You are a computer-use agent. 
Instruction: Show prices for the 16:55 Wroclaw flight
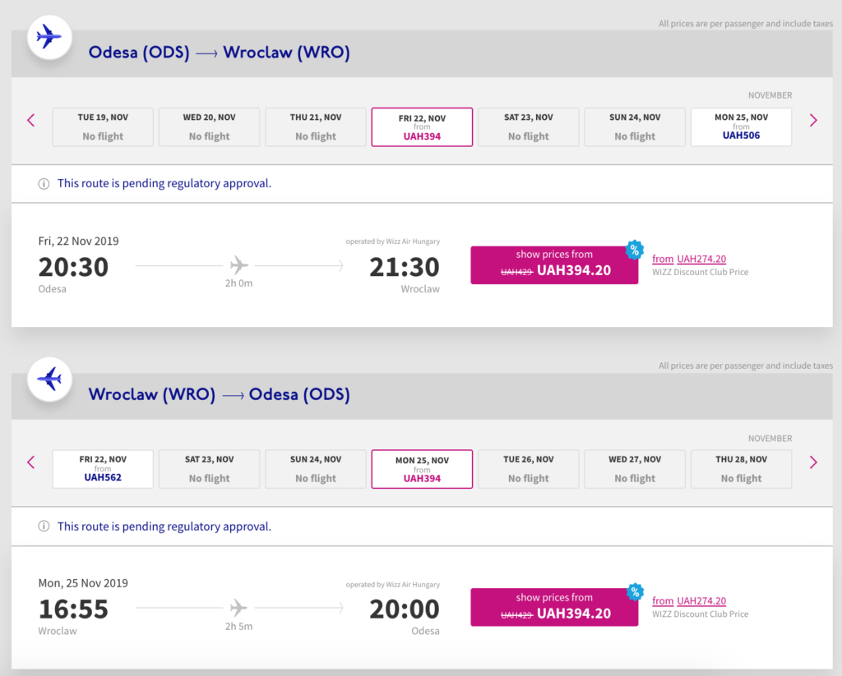(x=554, y=607)
